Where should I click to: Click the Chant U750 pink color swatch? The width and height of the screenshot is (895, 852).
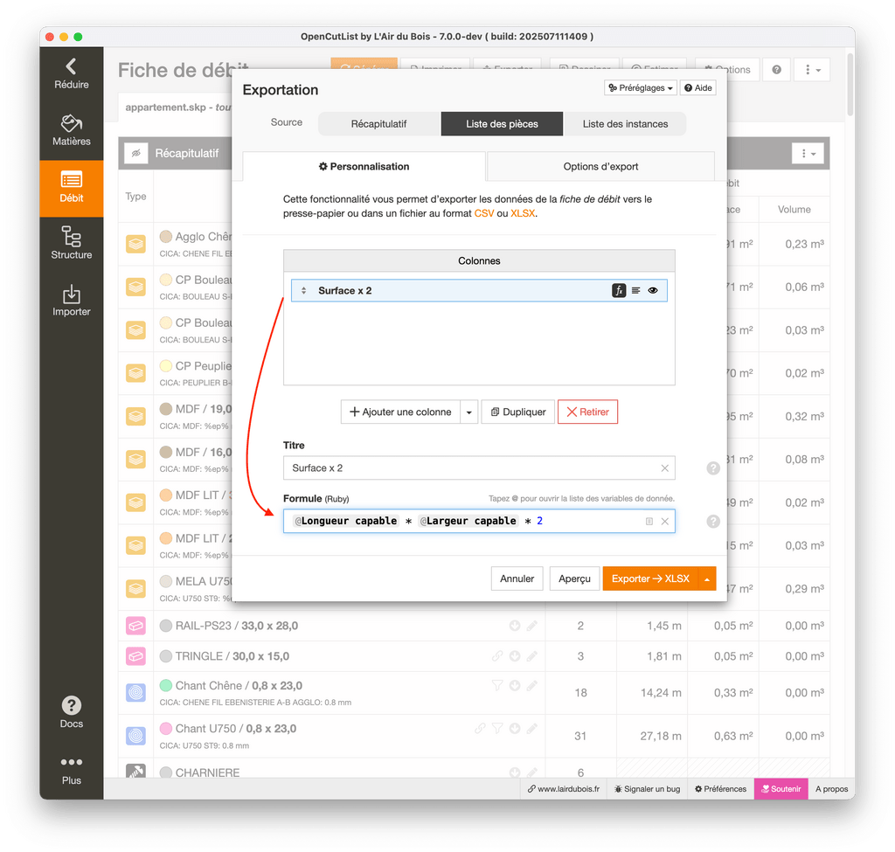click(x=166, y=728)
